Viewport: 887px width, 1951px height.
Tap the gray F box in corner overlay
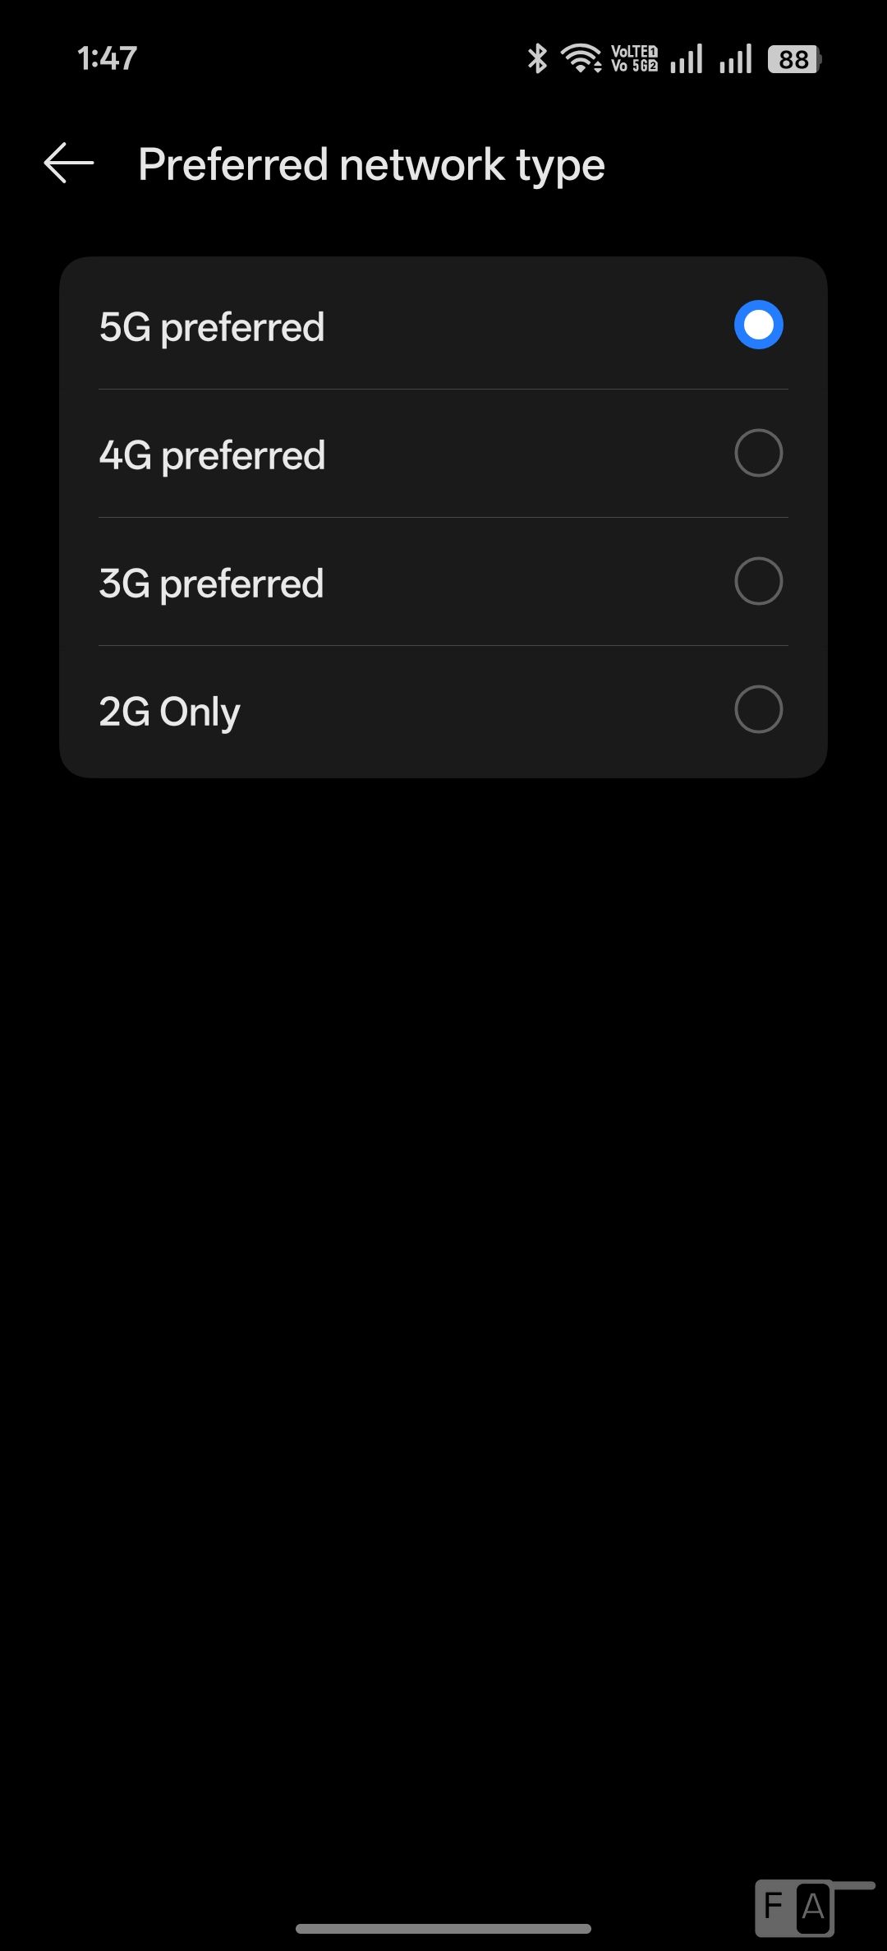[x=774, y=1905]
